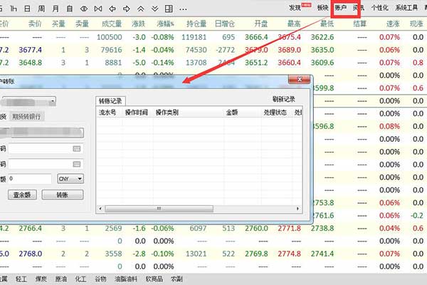Image resolution: width=427 pixels, height=285 pixels.
Task: Click the bowtie-shaped toolbar icon
Action: tap(98, 9)
